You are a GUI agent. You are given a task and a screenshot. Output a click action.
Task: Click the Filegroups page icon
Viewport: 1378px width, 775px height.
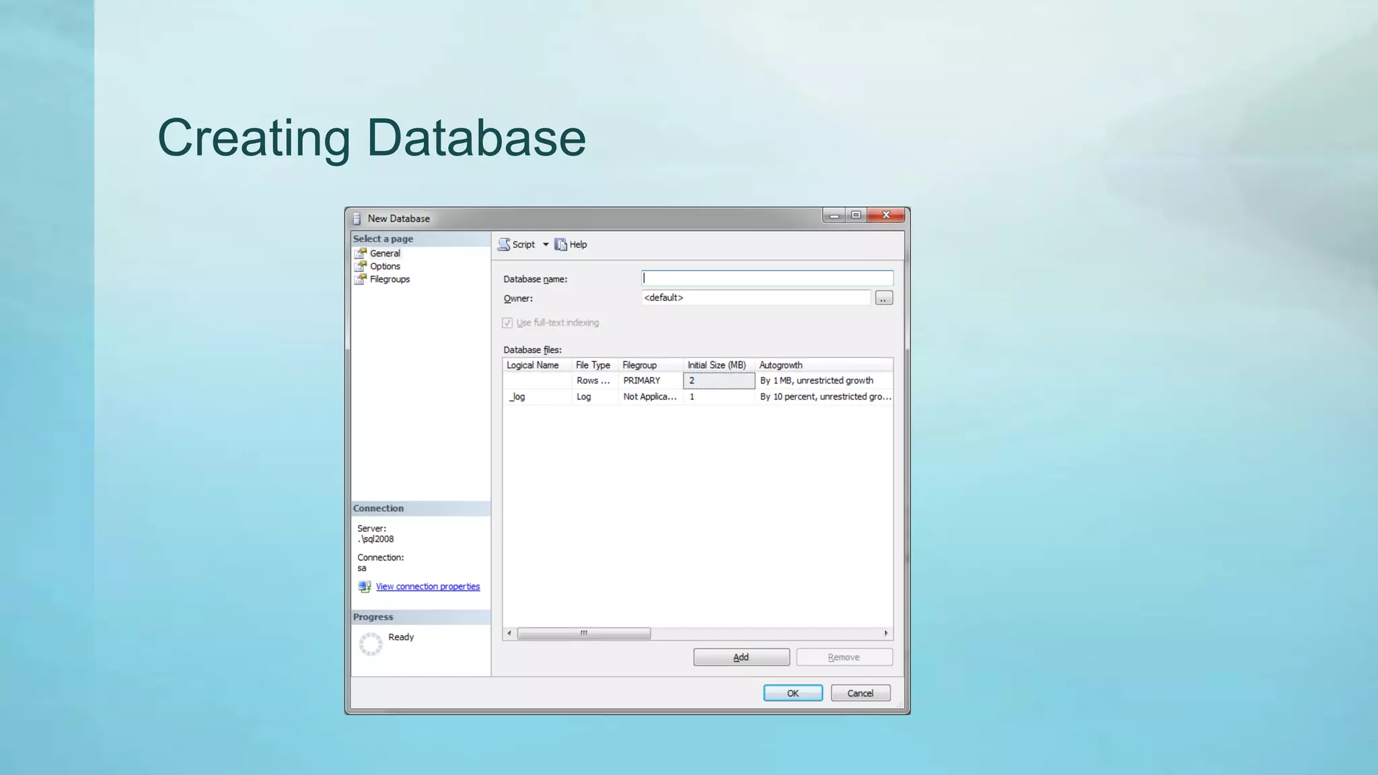tap(361, 279)
